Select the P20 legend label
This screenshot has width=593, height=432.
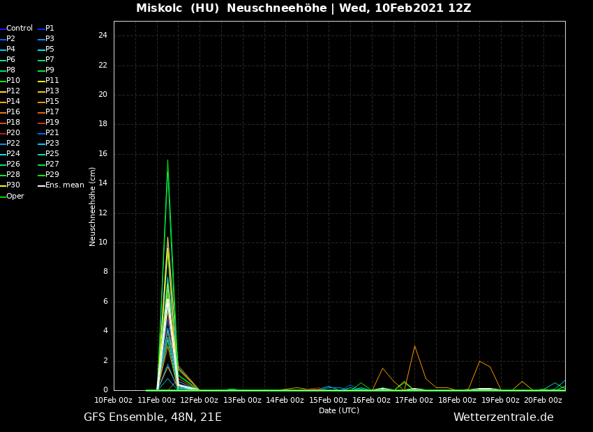coord(13,133)
